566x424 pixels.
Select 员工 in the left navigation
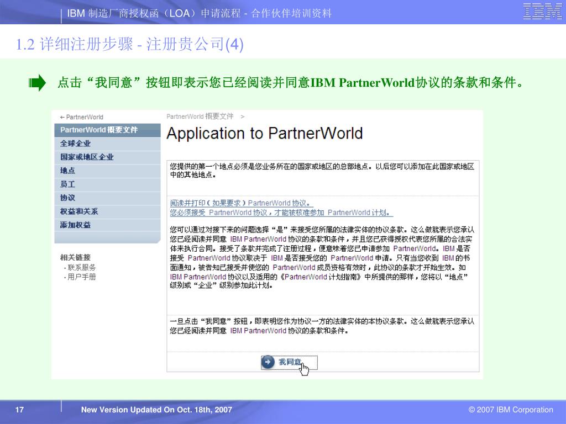tap(68, 184)
